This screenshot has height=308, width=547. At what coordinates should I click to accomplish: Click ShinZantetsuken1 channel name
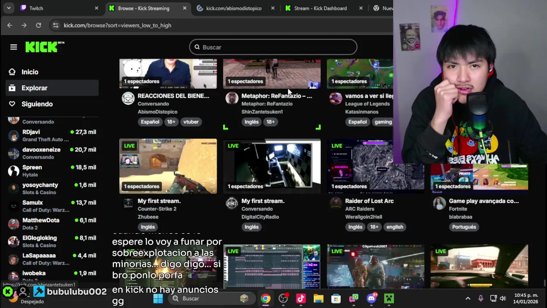pos(262,112)
